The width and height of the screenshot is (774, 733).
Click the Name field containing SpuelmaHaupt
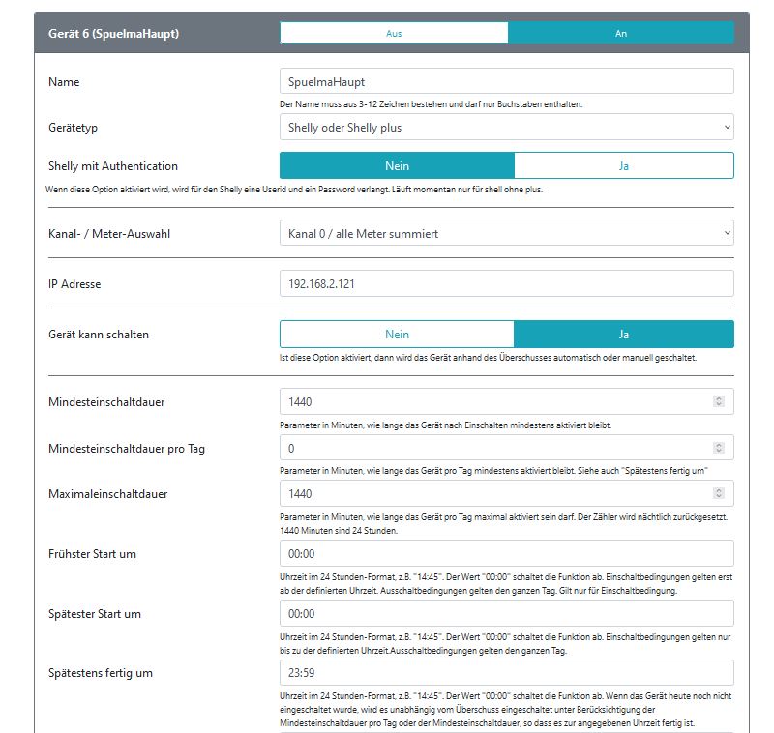(506, 81)
